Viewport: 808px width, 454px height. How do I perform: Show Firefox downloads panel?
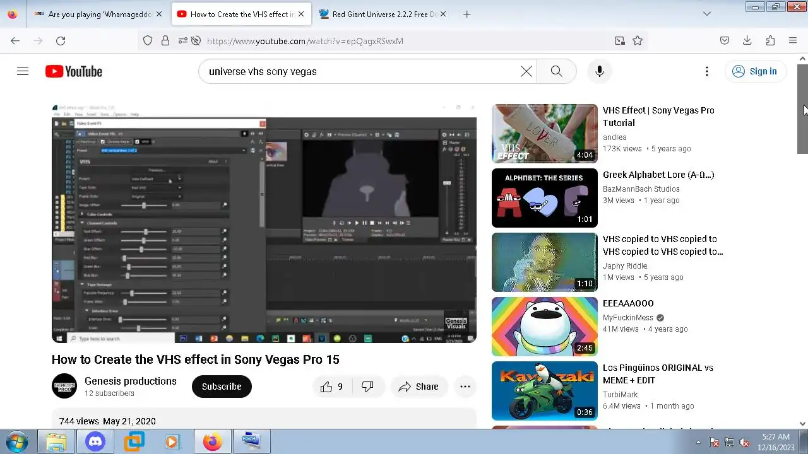747,40
